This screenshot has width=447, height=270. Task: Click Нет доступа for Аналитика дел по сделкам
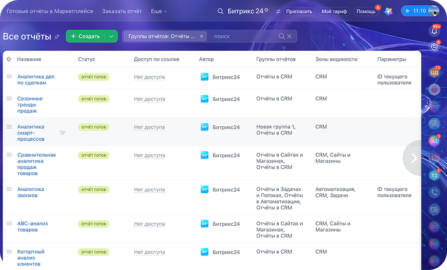click(150, 77)
